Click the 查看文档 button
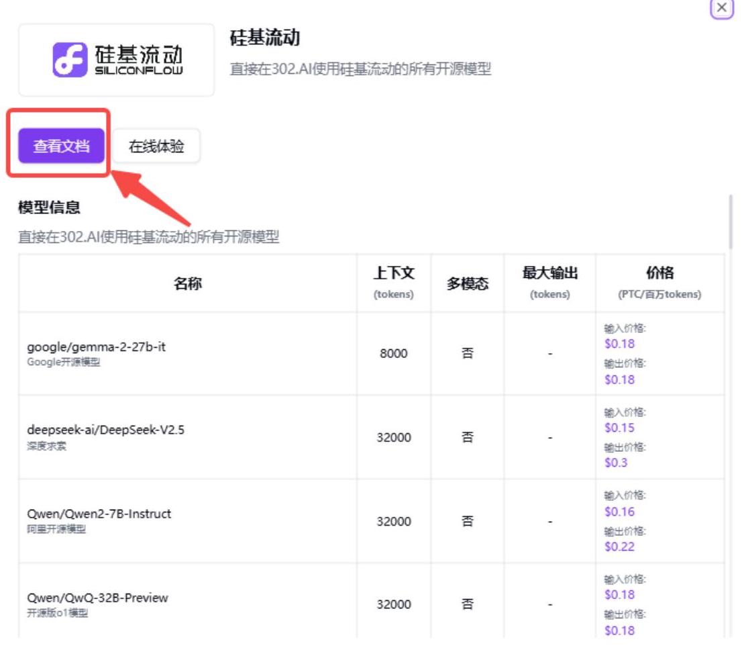 pyautogui.click(x=61, y=146)
